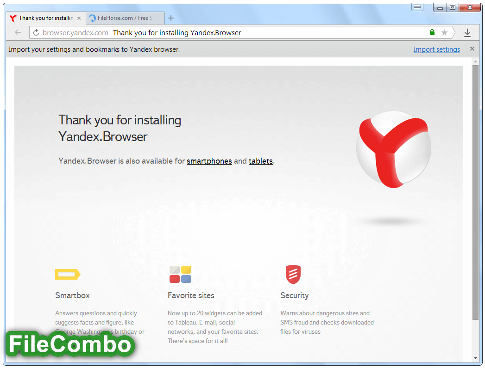Maximize the browser window

[453, 8]
